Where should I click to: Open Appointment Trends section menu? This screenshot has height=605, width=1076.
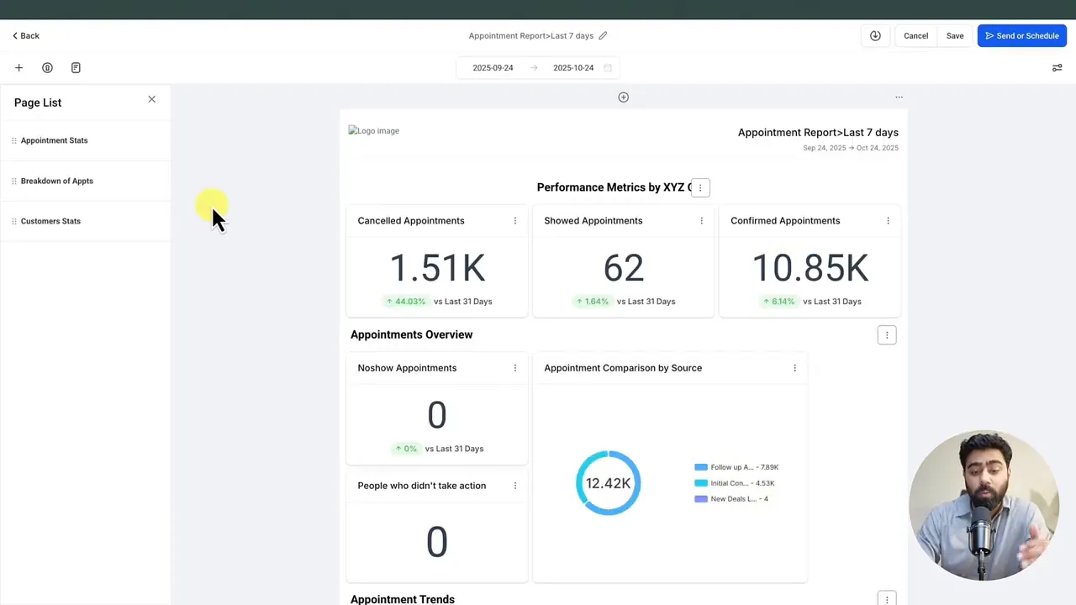(887, 600)
